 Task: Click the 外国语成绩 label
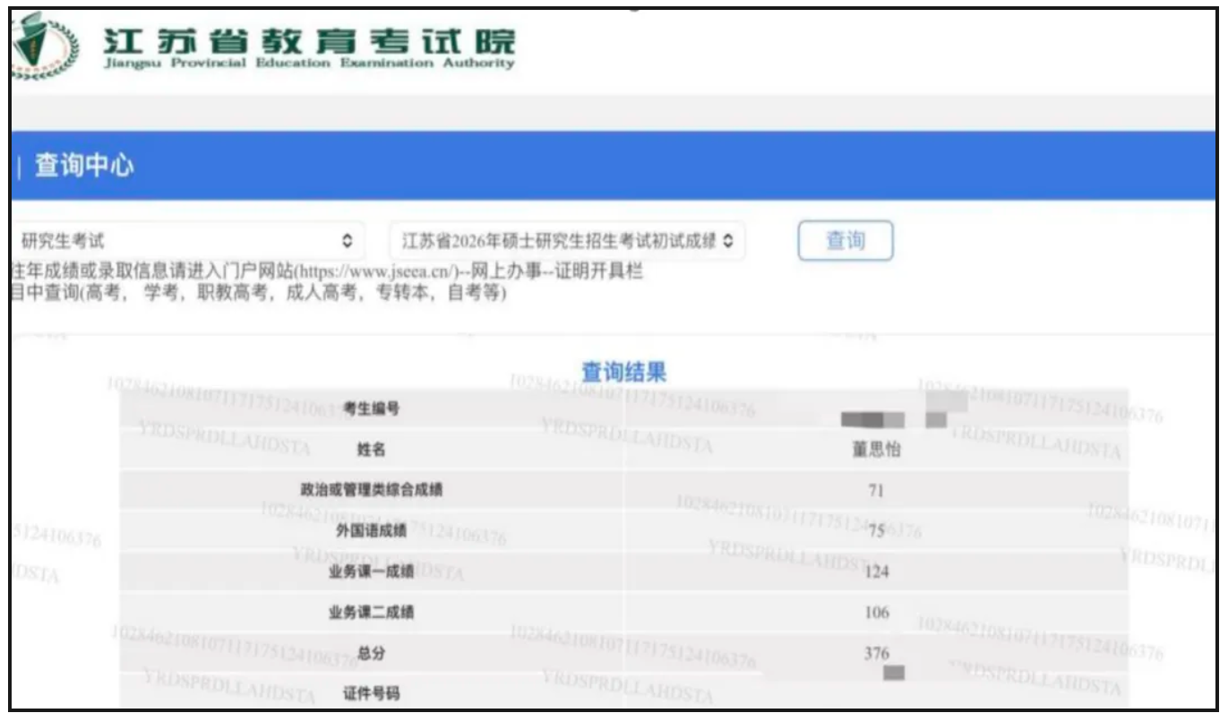[372, 531]
